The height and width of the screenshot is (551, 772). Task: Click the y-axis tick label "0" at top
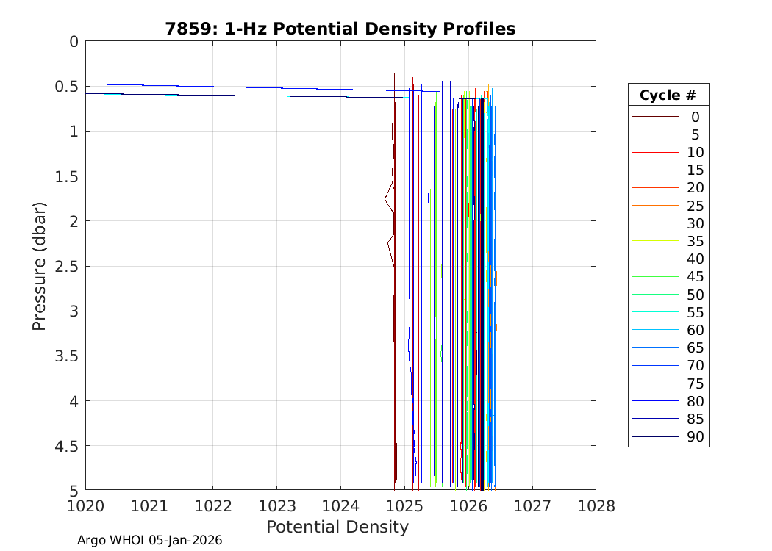(x=74, y=42)
